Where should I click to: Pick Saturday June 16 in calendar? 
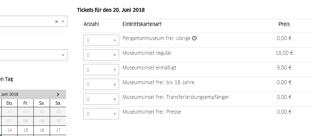pos(42,130)
